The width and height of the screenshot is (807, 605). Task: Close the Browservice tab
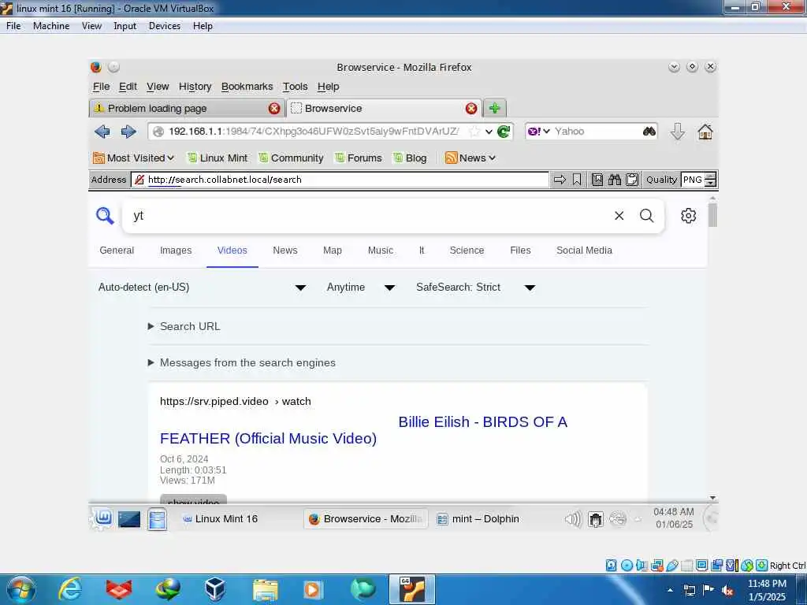coord(471,108)
